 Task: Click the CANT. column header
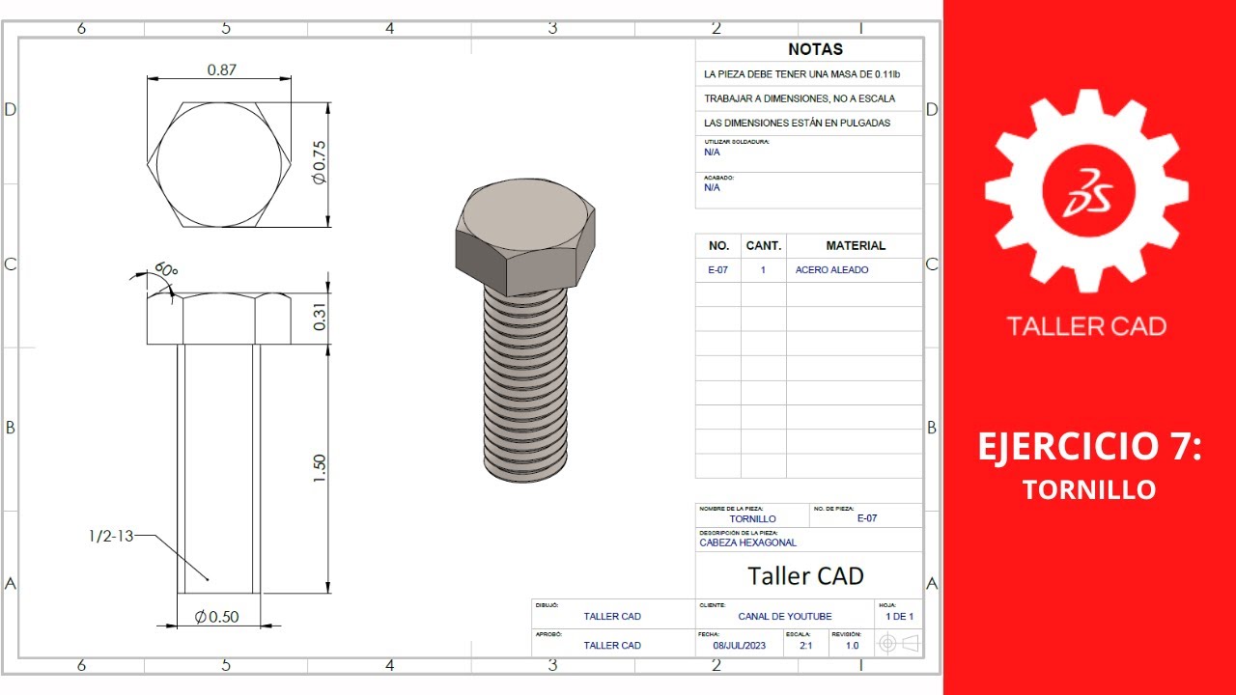tap(764, 245)
